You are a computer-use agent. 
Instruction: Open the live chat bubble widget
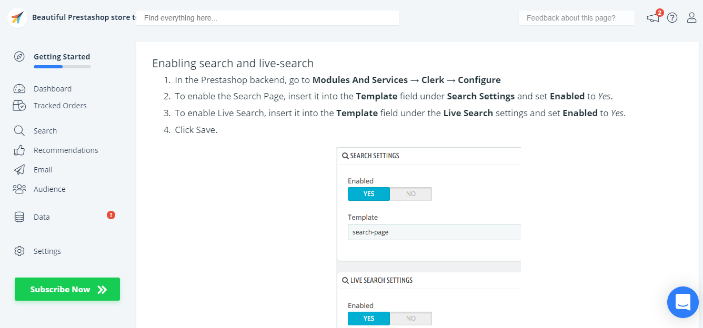point(682,302)
